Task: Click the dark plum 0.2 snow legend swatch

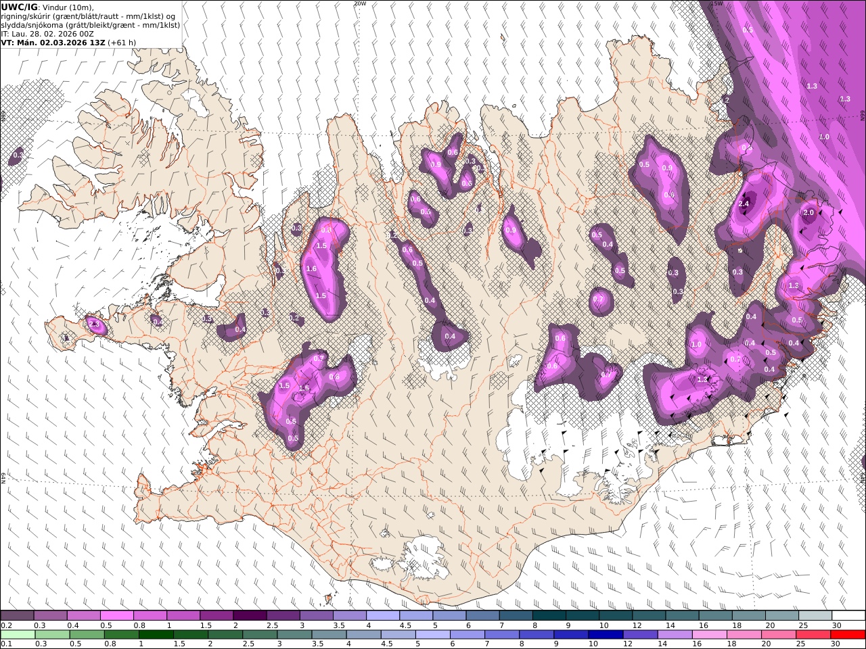Action: pos(18,616)
